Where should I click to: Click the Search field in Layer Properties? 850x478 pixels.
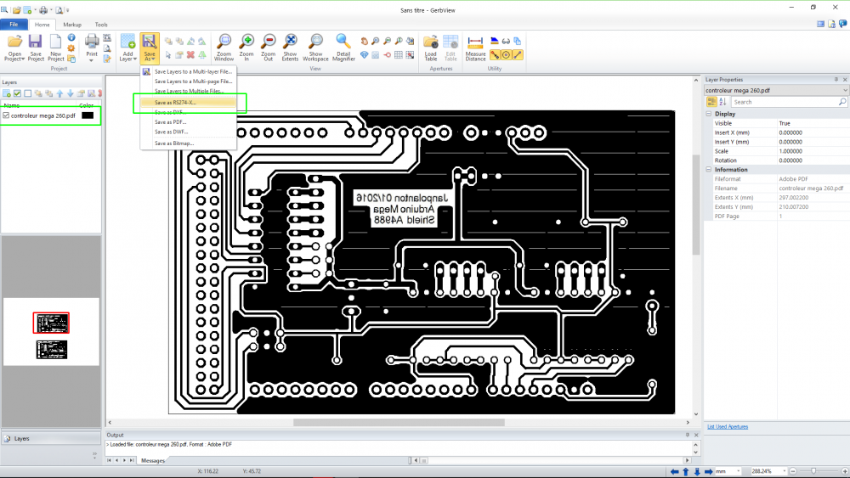789,102
